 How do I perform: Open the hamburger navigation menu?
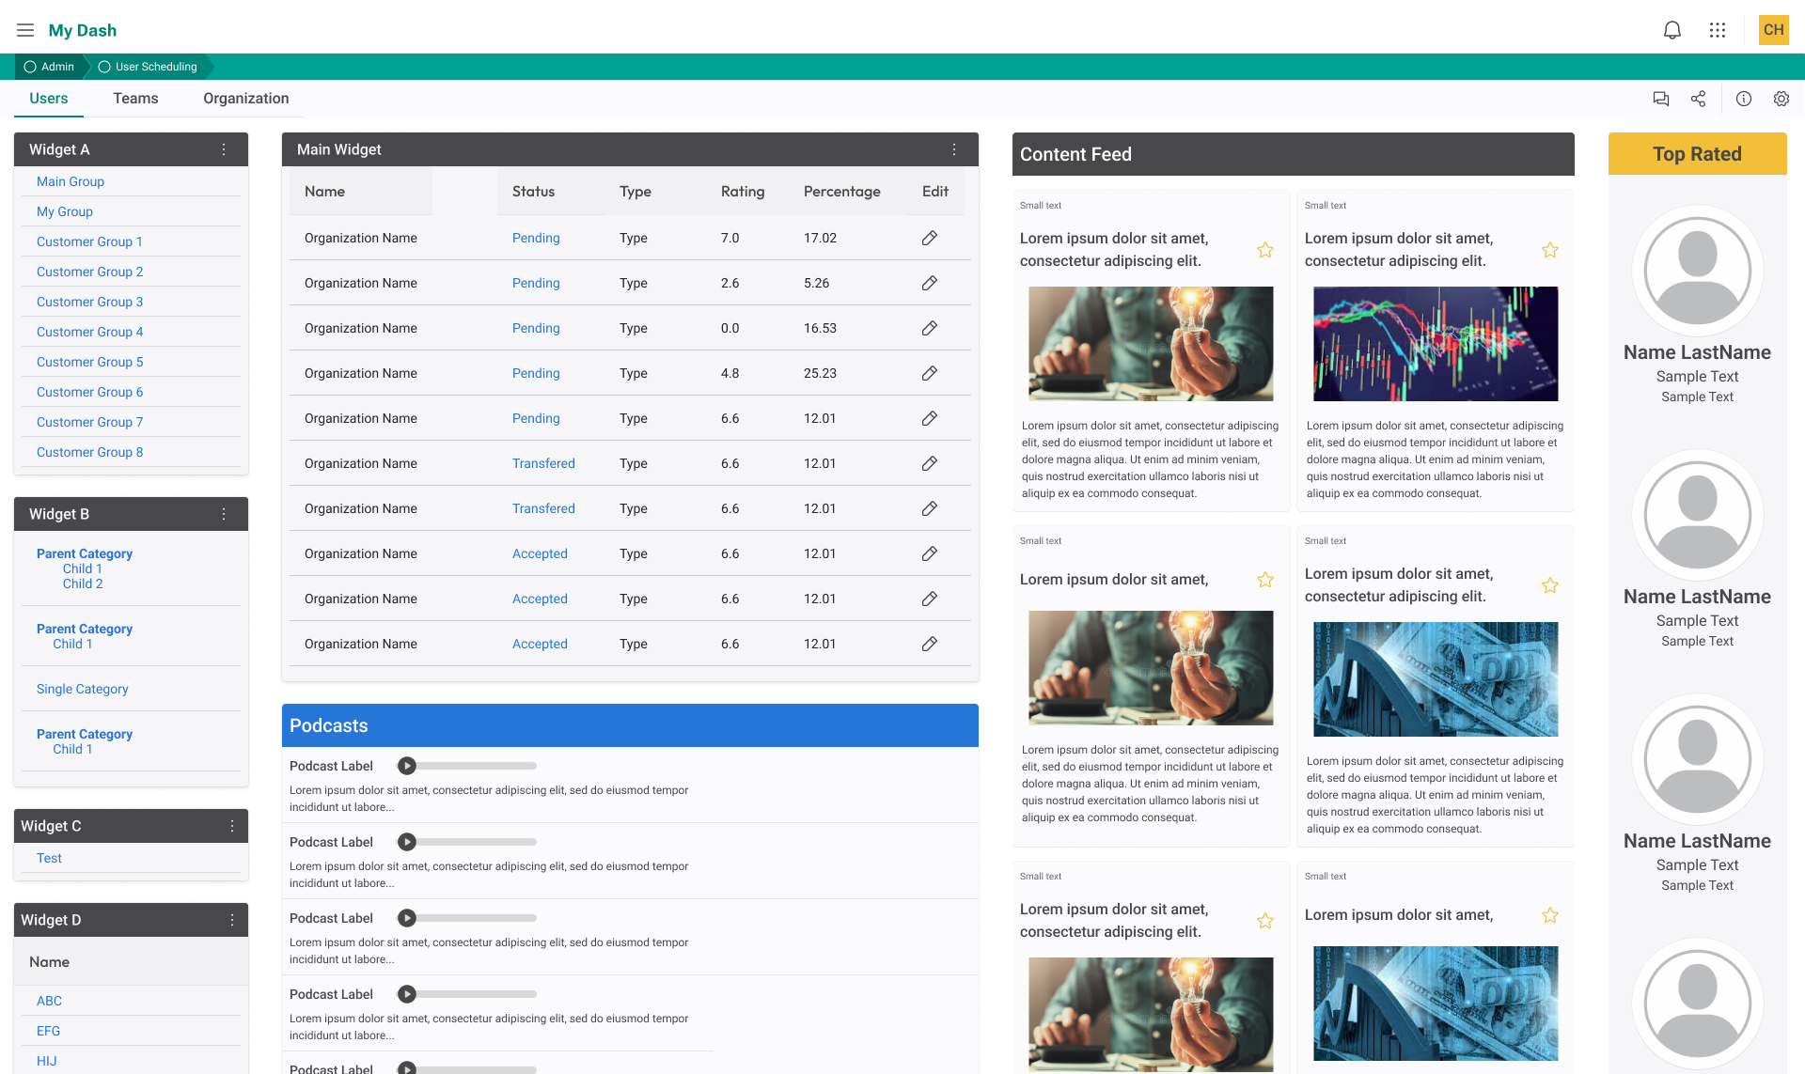[25, 30]
